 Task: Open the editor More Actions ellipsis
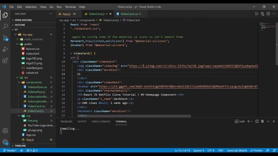tap(274, 14)
